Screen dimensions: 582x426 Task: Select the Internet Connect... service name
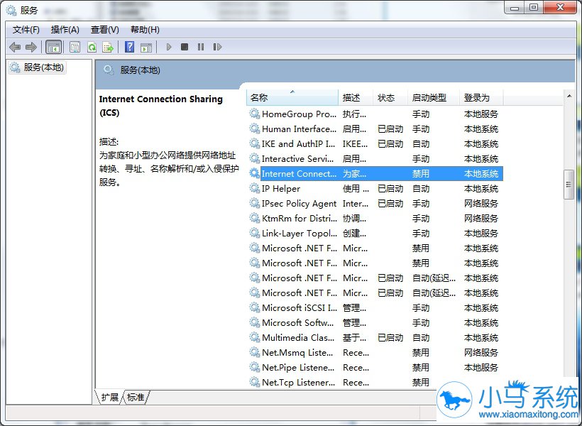pos(300,173)
